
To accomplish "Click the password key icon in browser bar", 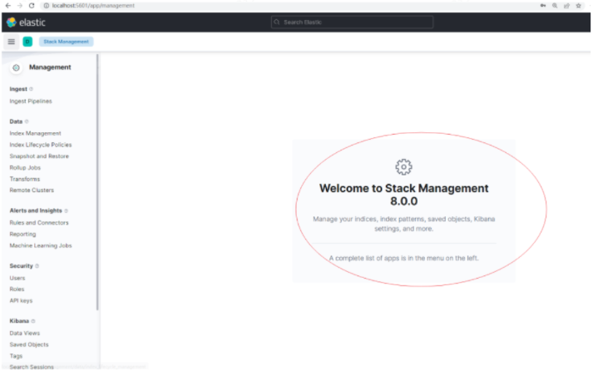I will (543, 6).
